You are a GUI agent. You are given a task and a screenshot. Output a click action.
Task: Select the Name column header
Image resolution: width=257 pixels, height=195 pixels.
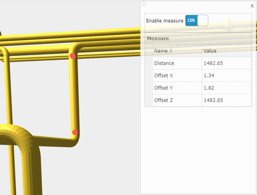(x=161, y=51)
